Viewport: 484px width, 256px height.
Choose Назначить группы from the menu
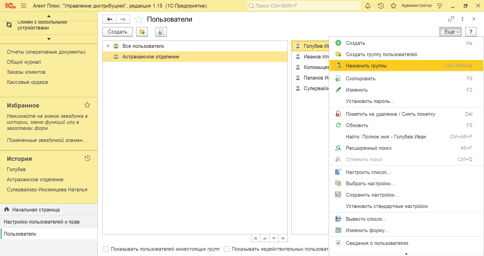tap(366, 66)
